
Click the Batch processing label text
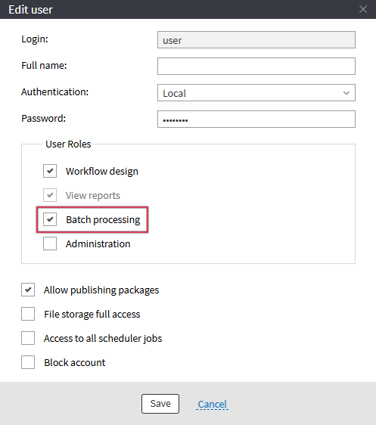click(103, 219)
